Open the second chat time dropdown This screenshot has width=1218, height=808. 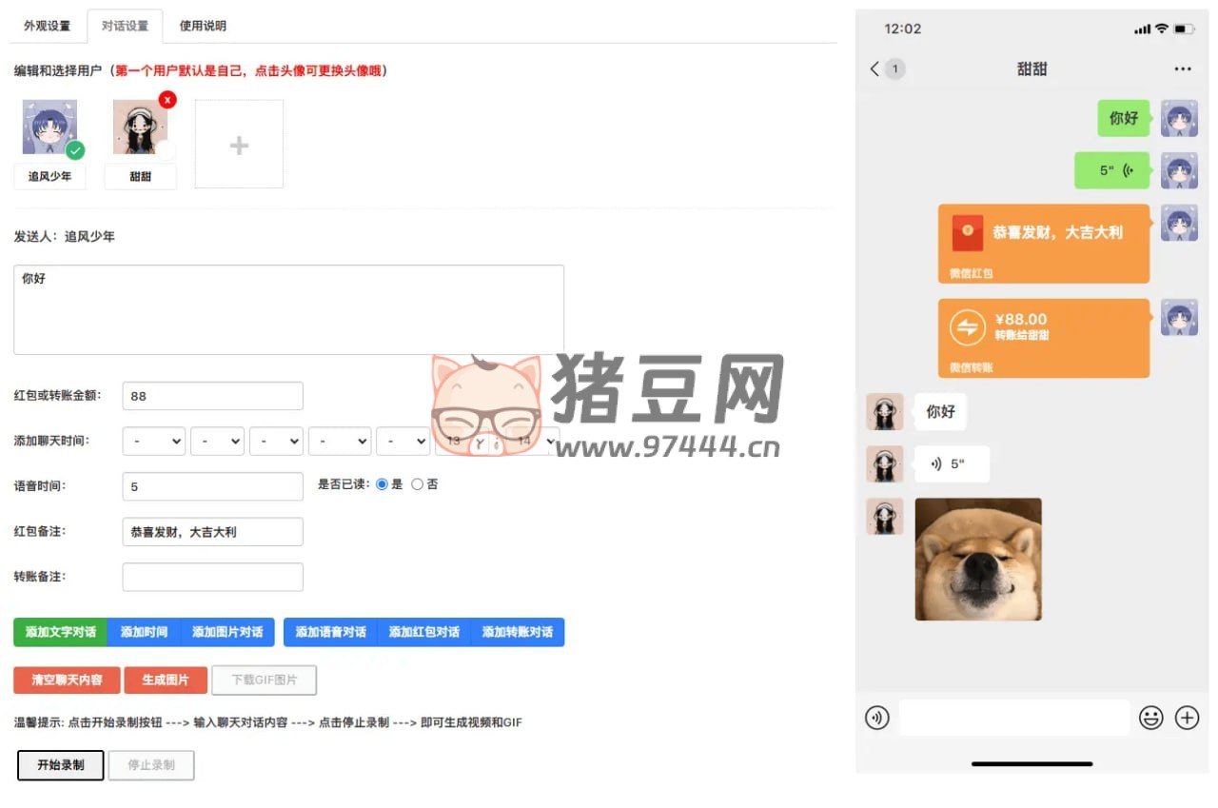217,442
